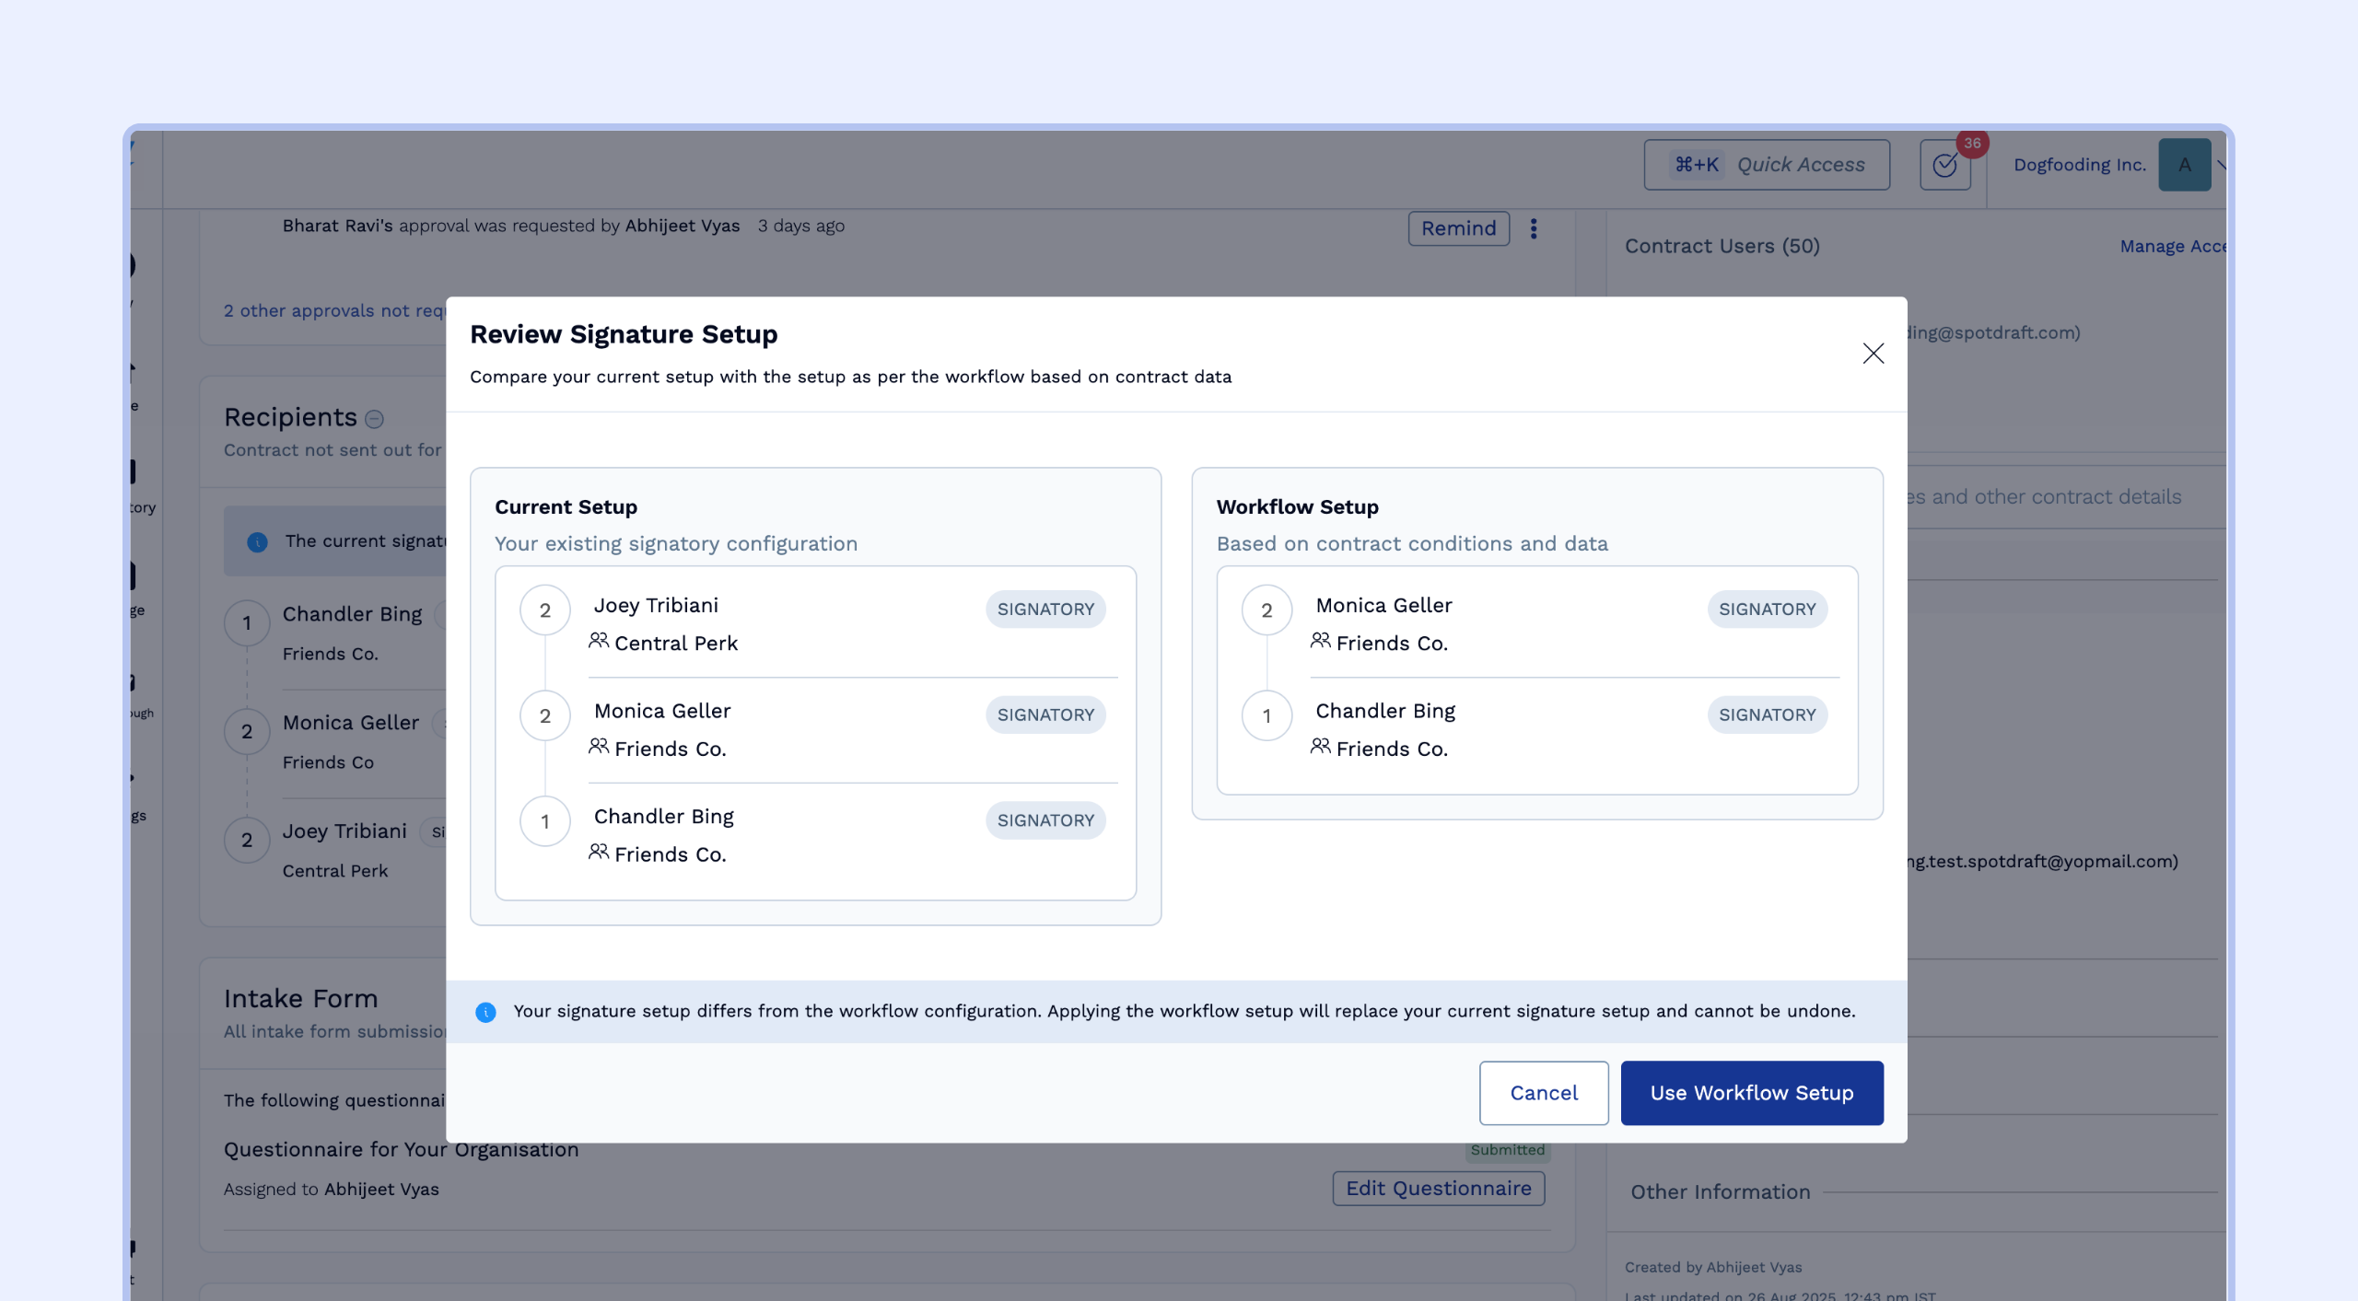Expand the 2 other approvals link
This screenshot has height=1301, width=2358.
[333, 310]
